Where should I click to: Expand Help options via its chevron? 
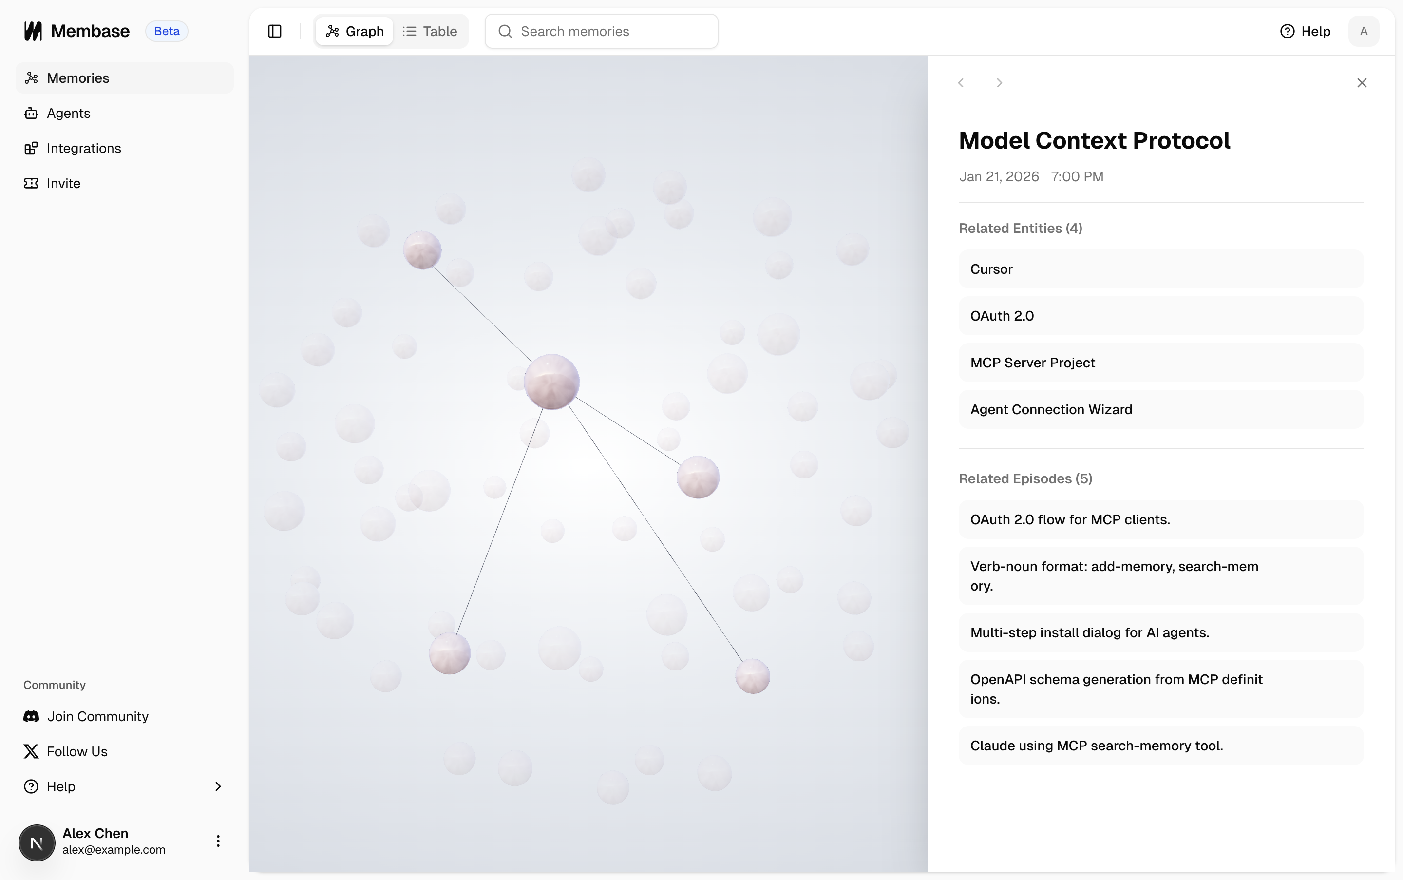[218, 786]
